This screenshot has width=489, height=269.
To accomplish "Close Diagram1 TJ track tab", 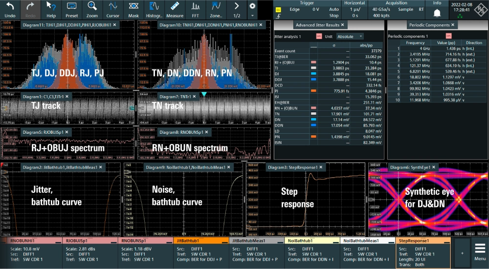I will coord(67,97).
